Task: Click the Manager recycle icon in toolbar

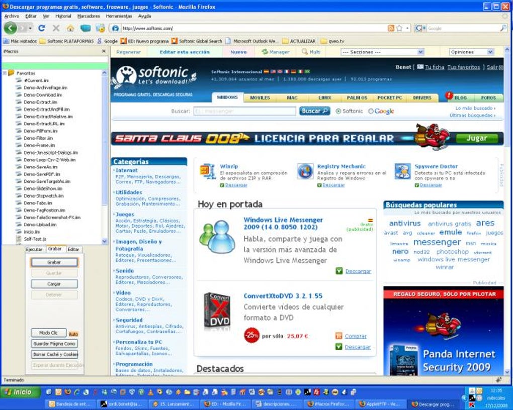Action: [265, 52]
